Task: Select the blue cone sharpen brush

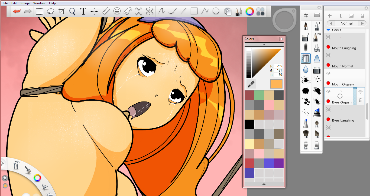Action: [x=316, y=58]
